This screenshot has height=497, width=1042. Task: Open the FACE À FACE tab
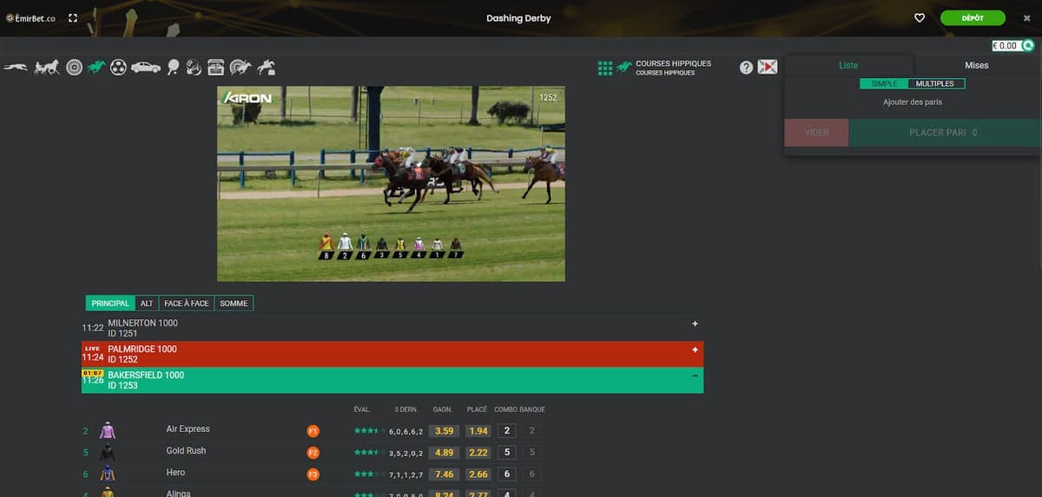tap(187, 304)
